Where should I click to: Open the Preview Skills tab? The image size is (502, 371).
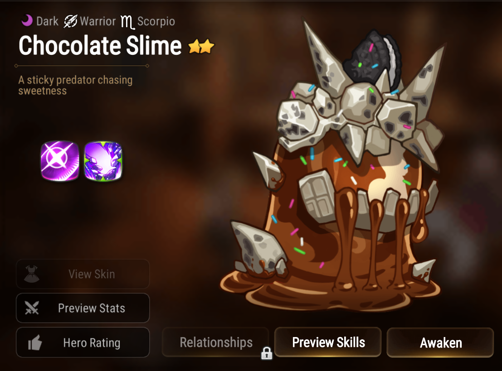[328, 342]
